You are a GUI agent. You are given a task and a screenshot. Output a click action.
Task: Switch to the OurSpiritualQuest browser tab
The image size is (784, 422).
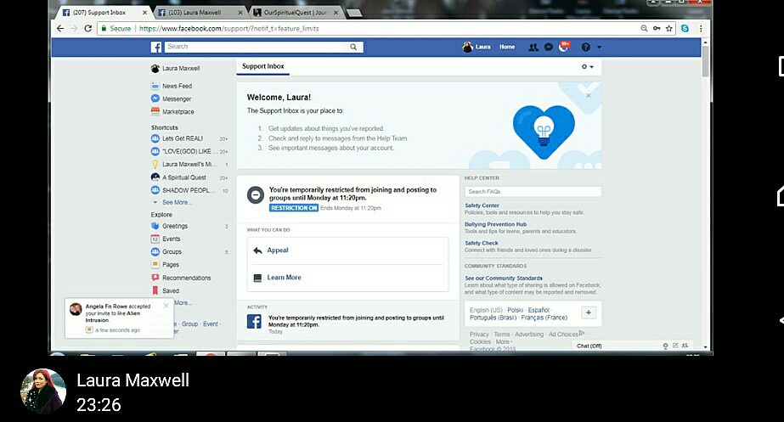(x=293, y=13)
